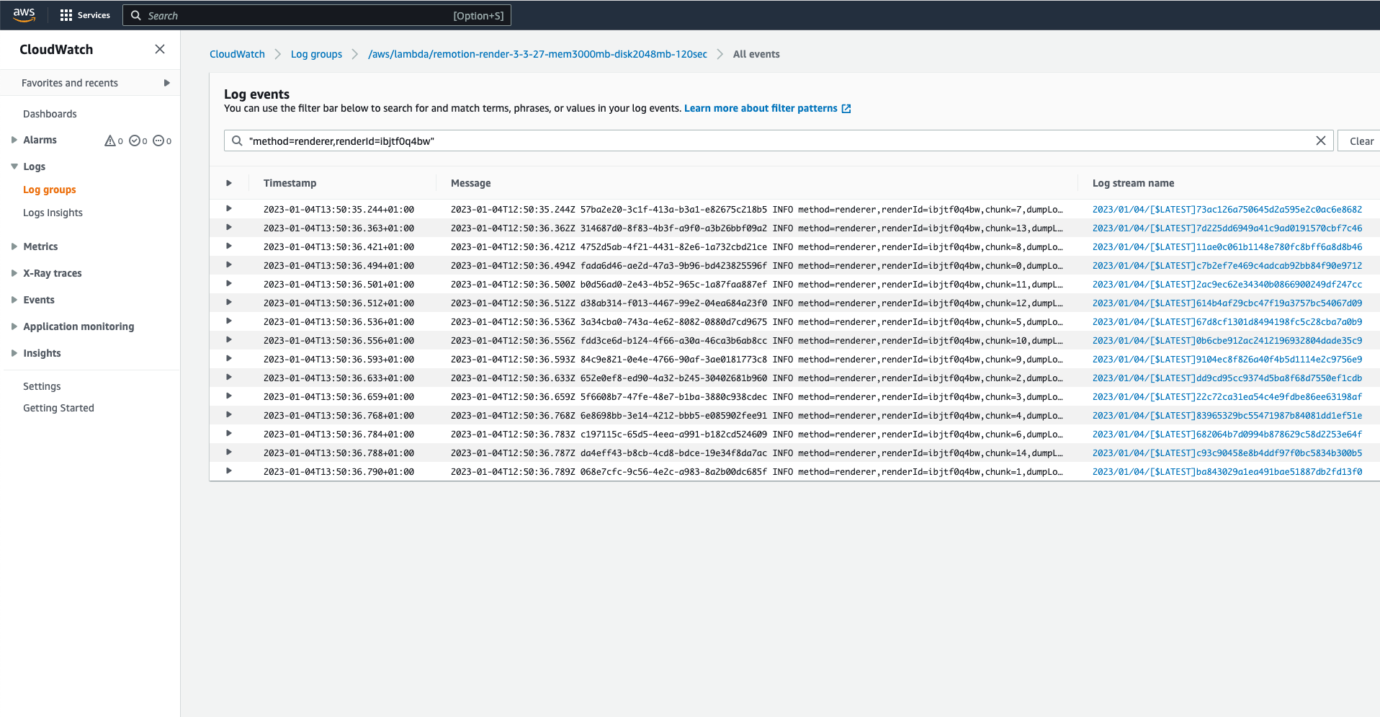Expand the Metrics sidebar section
This screenshot has width=1380, height=717.
(x=14, y=246)
